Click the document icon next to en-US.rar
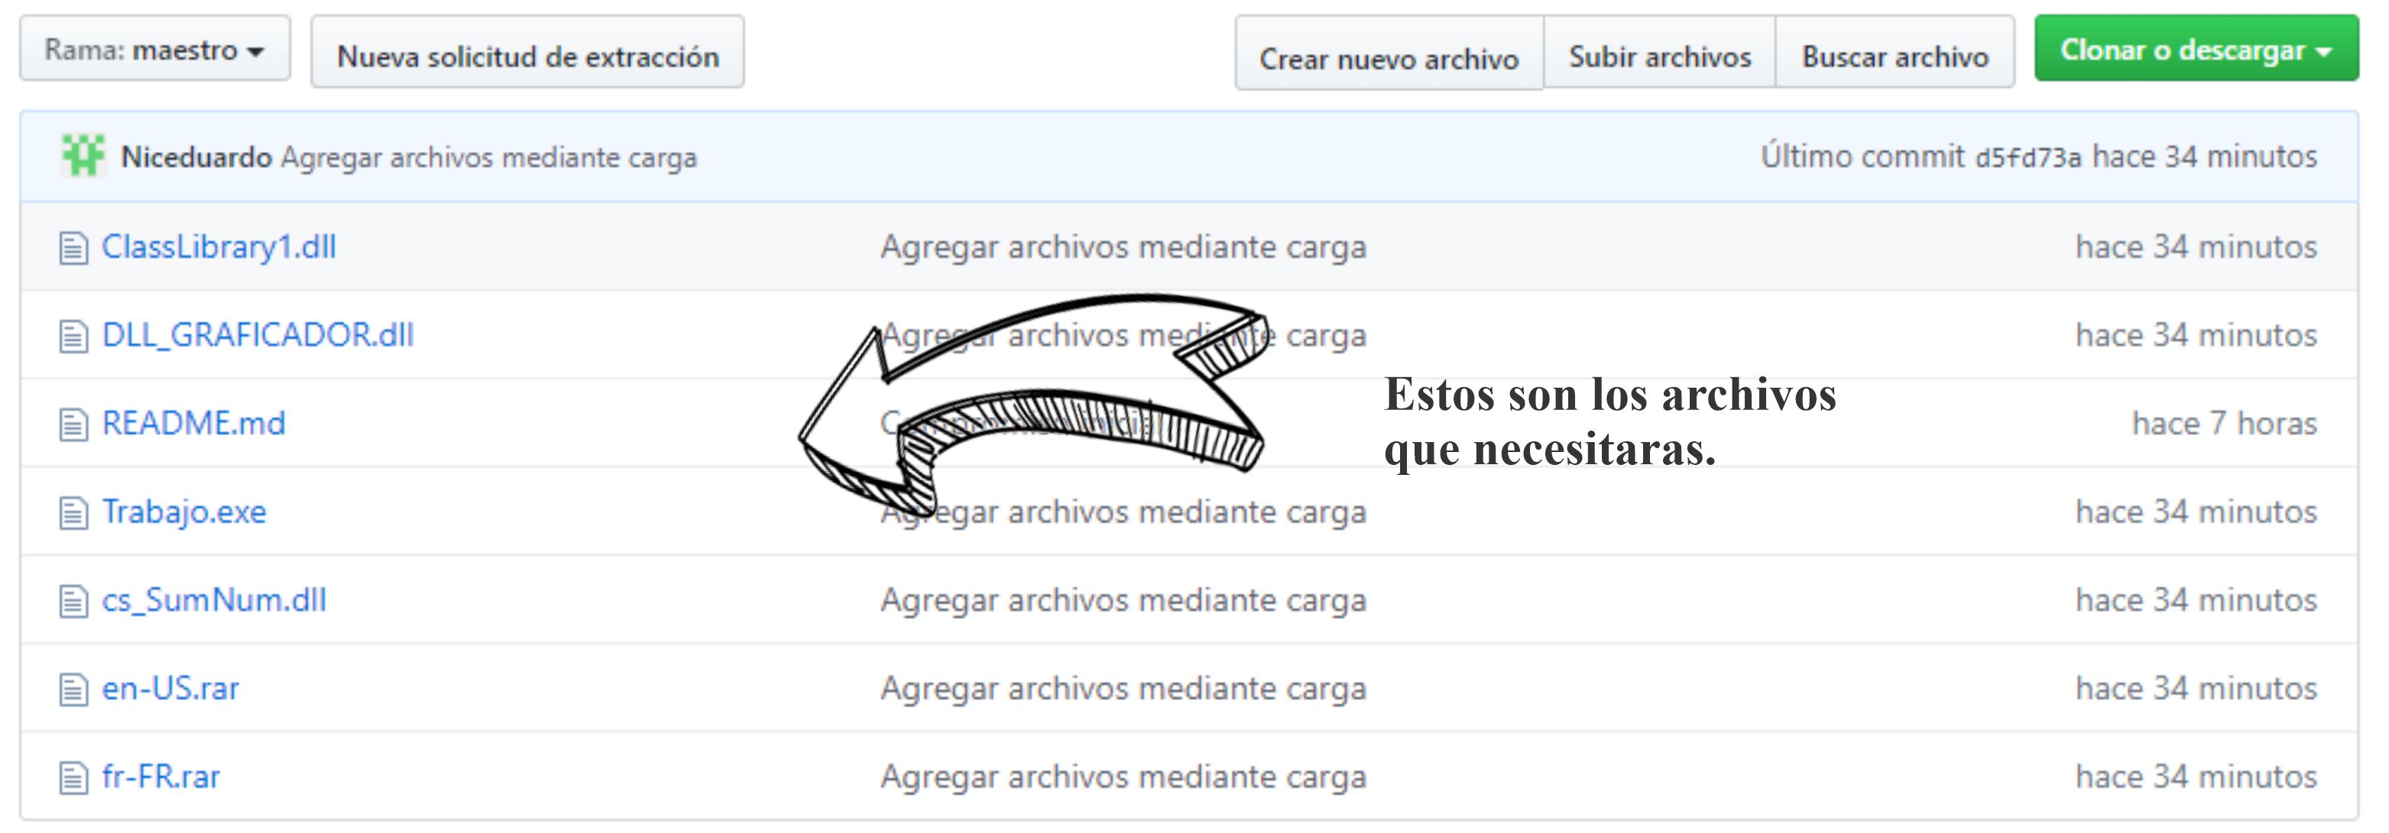This screenshot has height=833, width=2389. pos(73,687)
